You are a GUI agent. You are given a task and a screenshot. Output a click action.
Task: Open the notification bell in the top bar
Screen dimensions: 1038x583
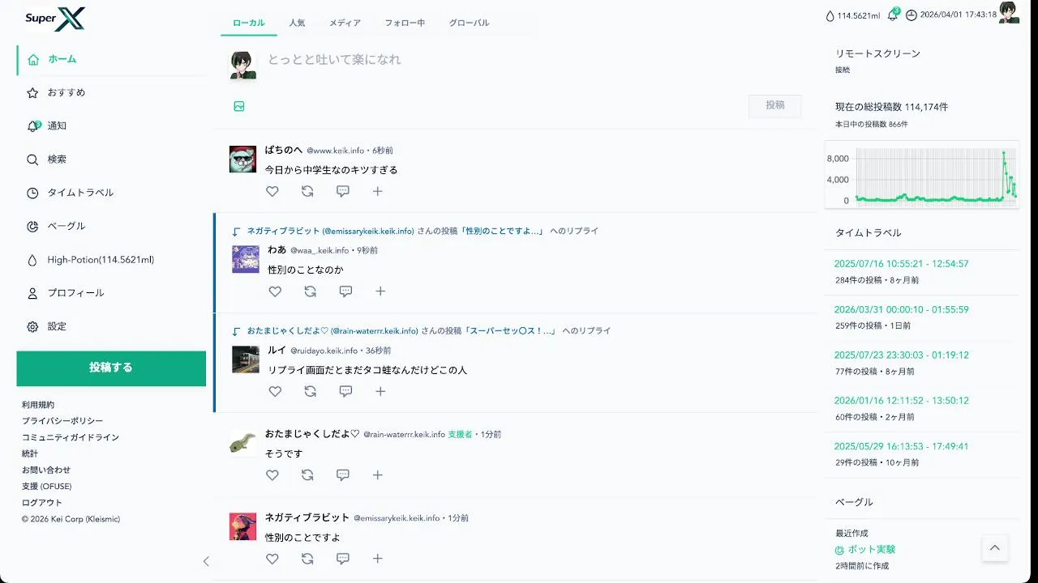tap(893, 15)
